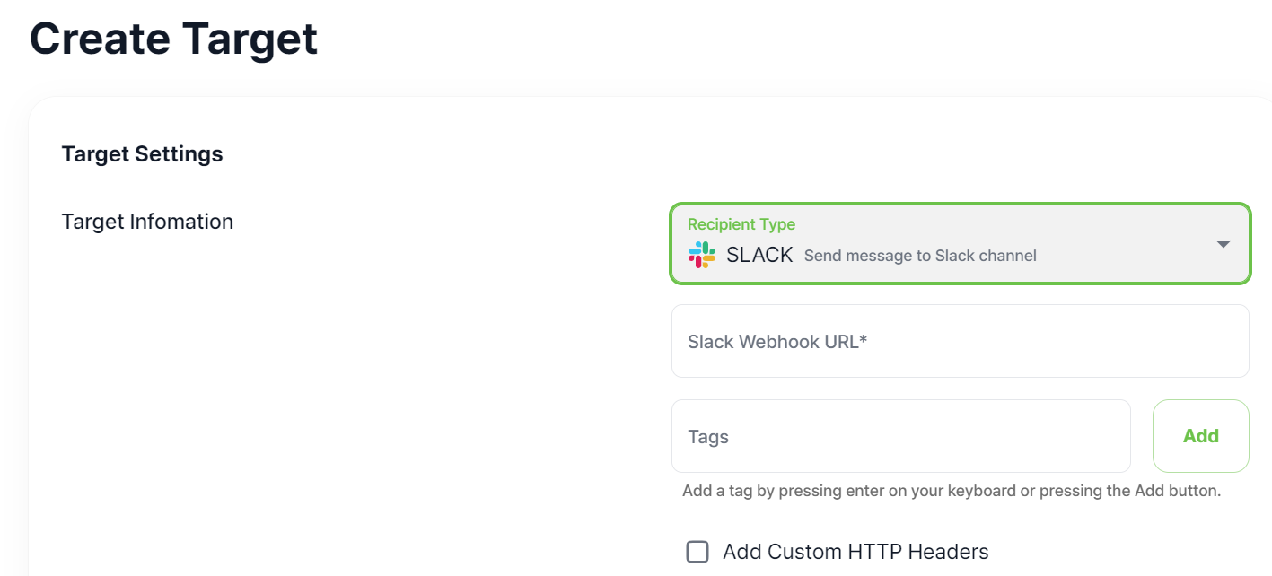The image size is (1272, 576).
Task: Click the Target Infomation row label
Action: [x=147, y=221]
